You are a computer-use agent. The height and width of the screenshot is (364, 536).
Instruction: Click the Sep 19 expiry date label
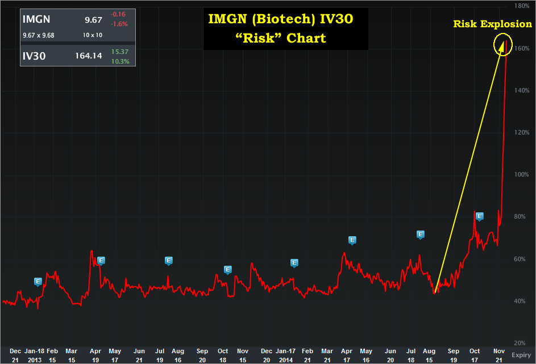click(454, 355)
